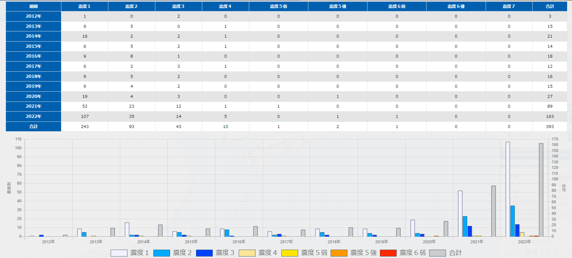Click the tall white 震度1 bar for 2022年
572x258 pixels.
(x=508, y=189)
